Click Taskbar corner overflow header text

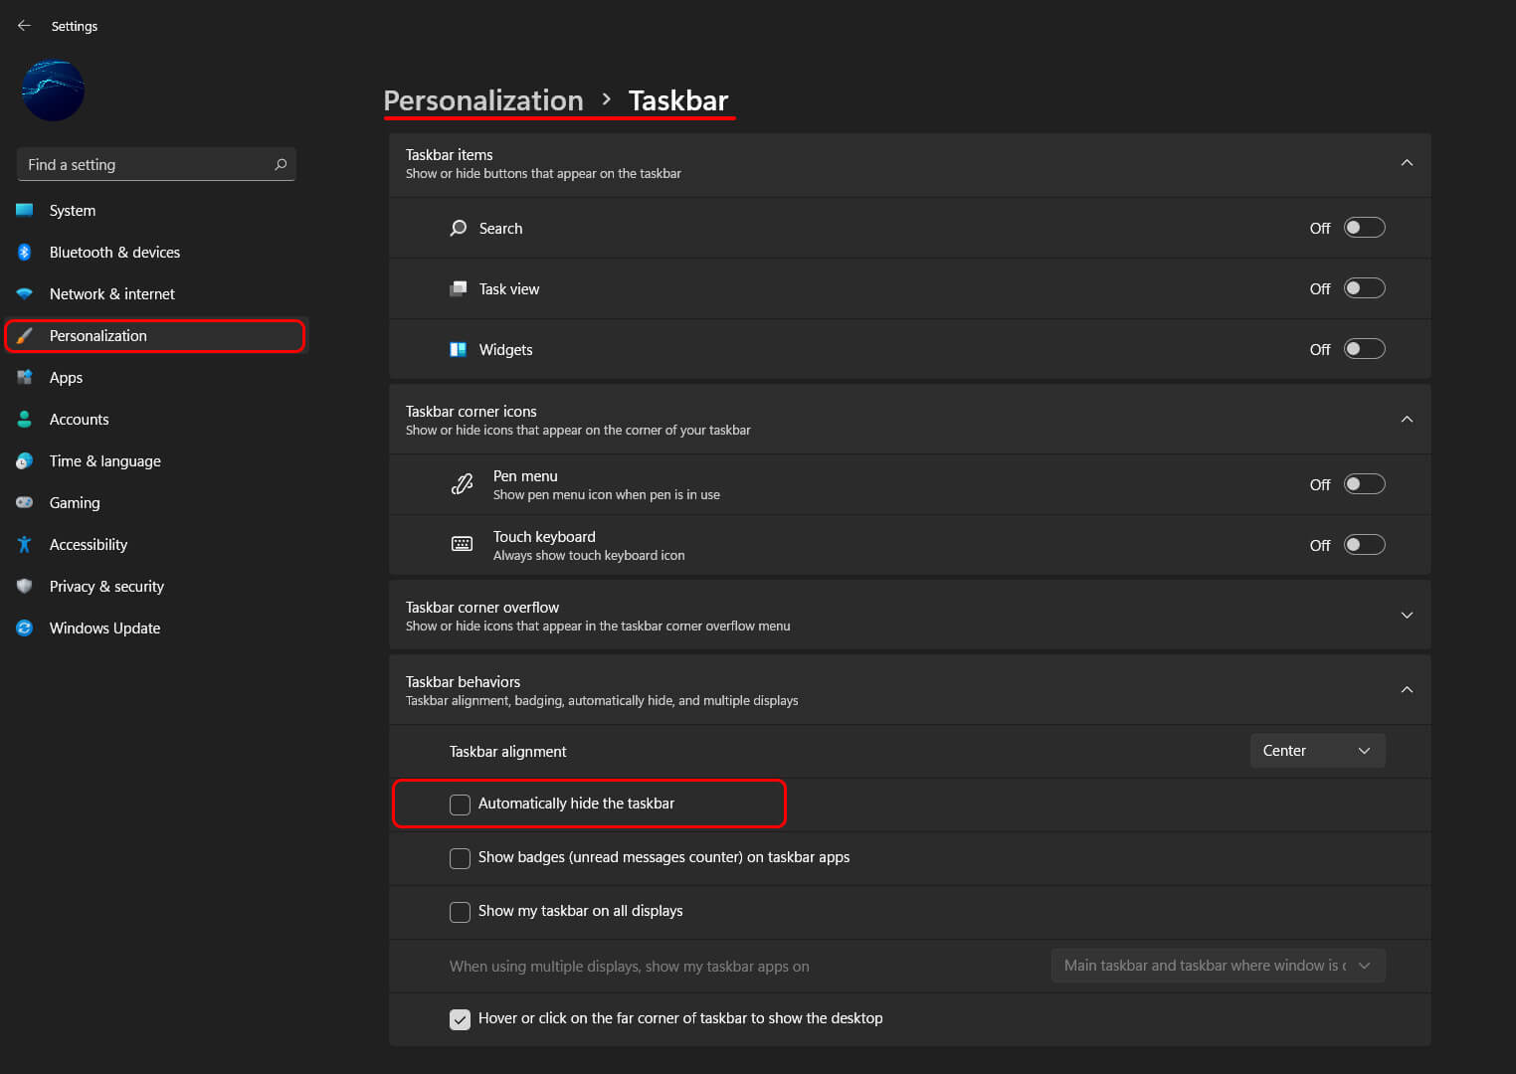[481, 608]
